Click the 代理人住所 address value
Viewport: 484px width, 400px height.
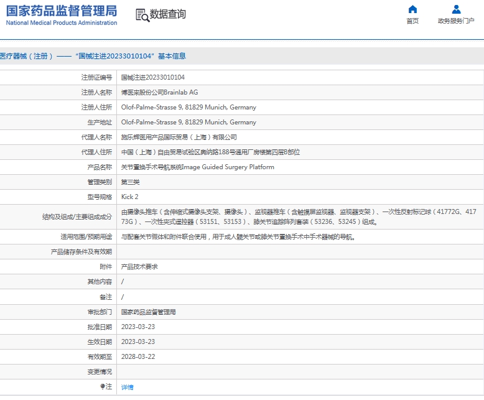coord(210,152)
